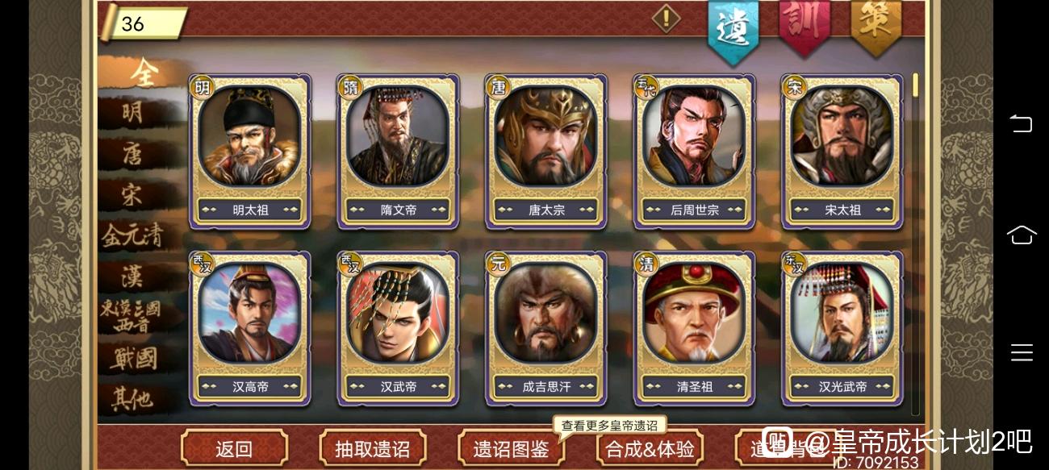
Task: Tap the Android back navigation icon
Action: pyautogui.click(x=1021, y=123)
